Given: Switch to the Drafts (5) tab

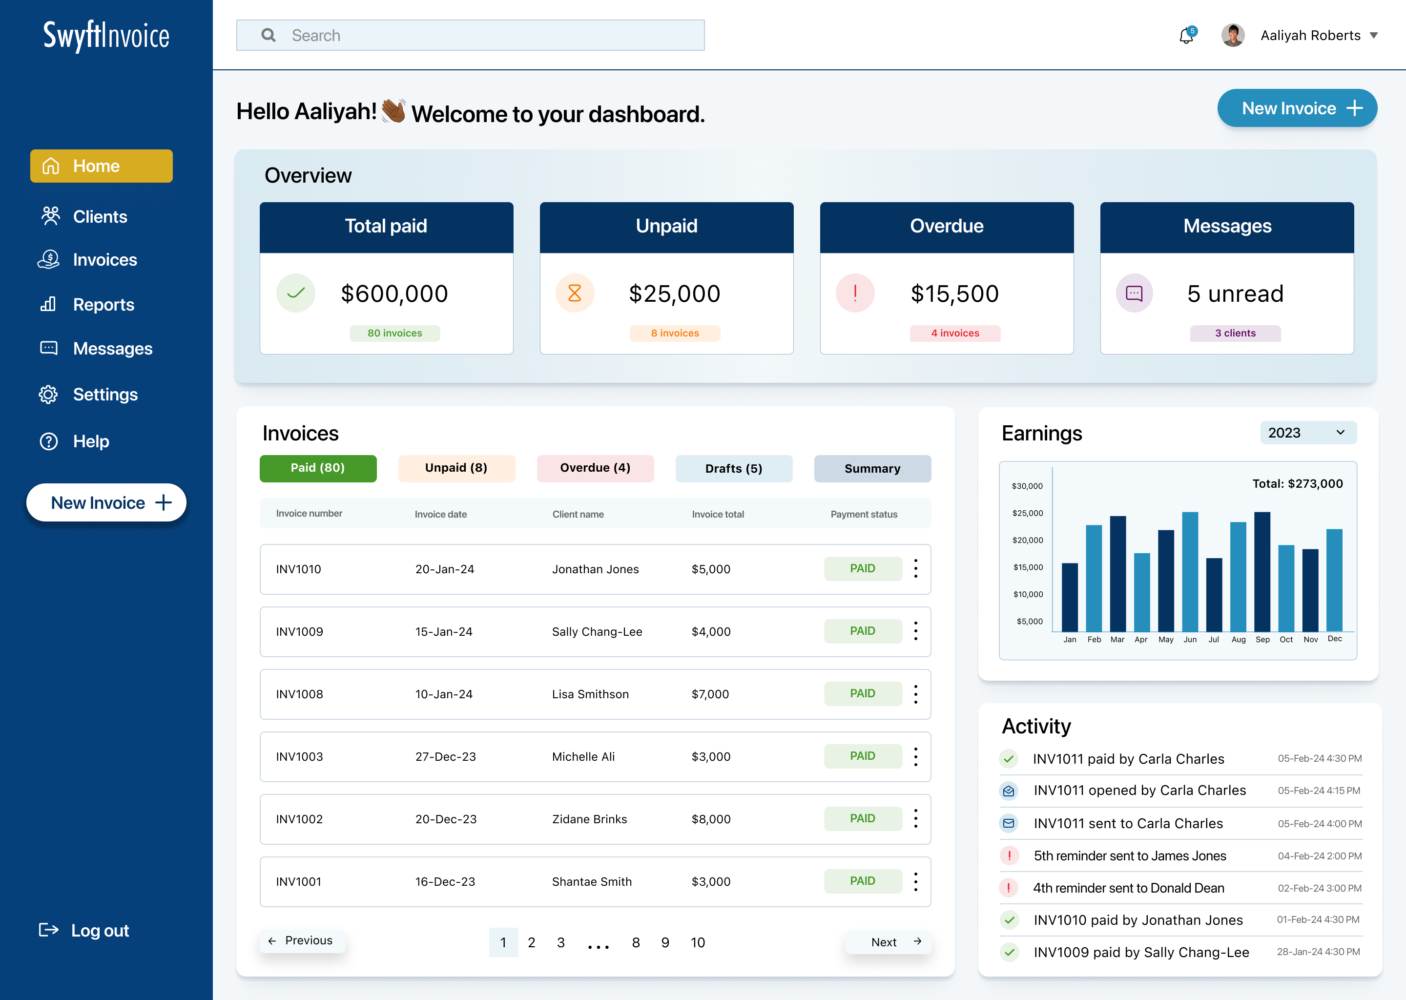Looking at the screenshot, I should click(x=734, y=469).
